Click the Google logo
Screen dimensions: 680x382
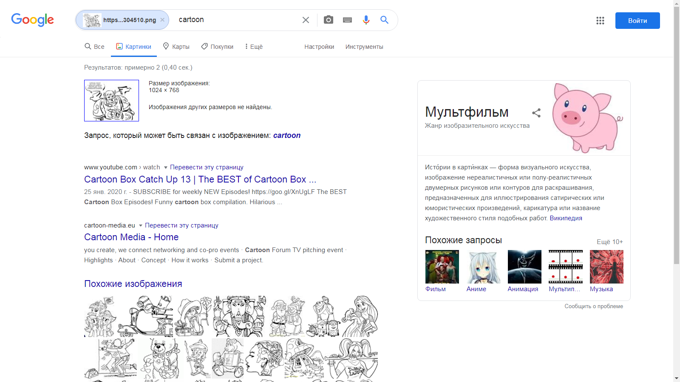click(32, 20)
